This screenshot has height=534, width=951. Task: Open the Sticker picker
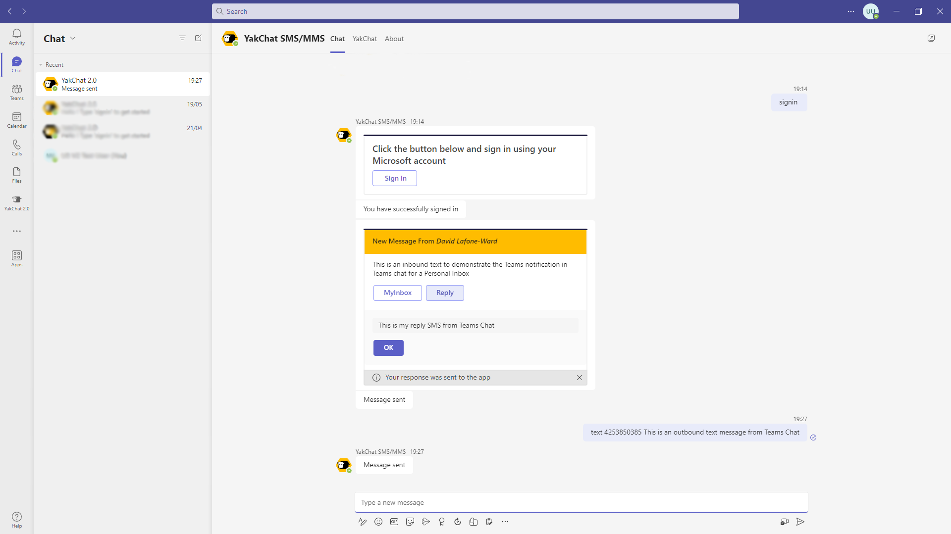click(x=410, y=522)
